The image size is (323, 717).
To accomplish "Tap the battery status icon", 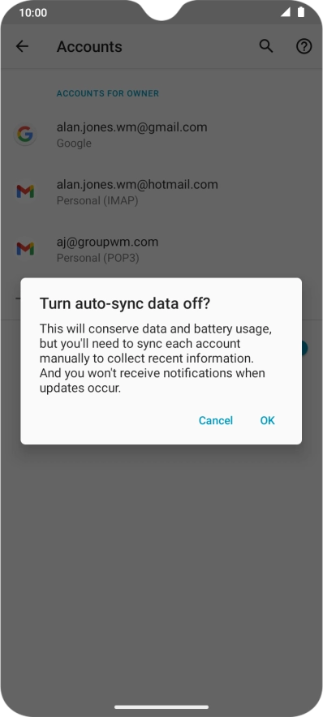I will click(x=300, y=12).
